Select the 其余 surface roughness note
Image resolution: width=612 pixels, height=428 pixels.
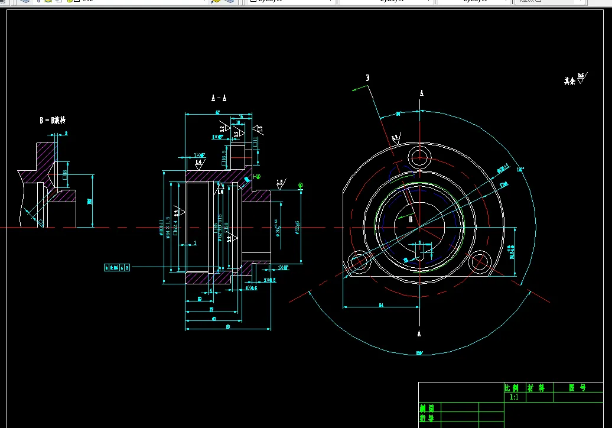click(576, 79)
